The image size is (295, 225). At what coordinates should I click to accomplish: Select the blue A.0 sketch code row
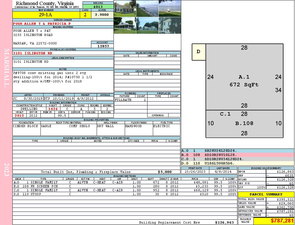pyautogui.click(x=237, y=151)
